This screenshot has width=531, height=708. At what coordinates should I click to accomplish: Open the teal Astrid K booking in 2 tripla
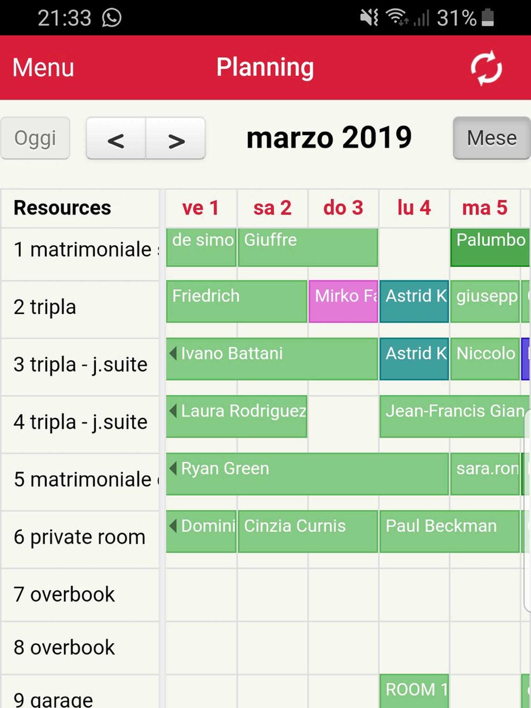[414, 301]
